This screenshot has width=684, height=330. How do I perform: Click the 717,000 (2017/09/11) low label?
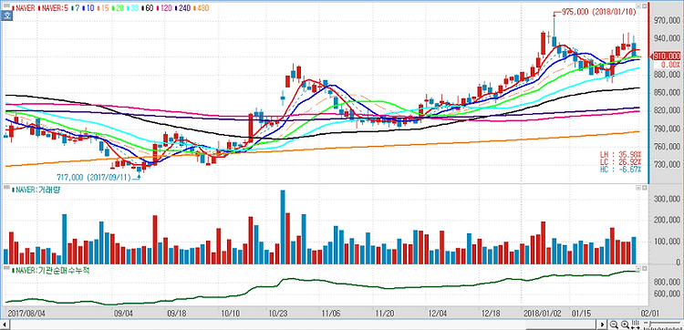click(x=94, y=178)
